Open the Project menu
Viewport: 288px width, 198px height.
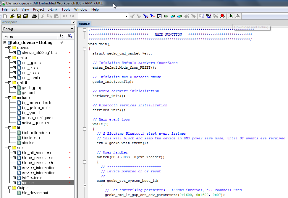pos(38,9)
